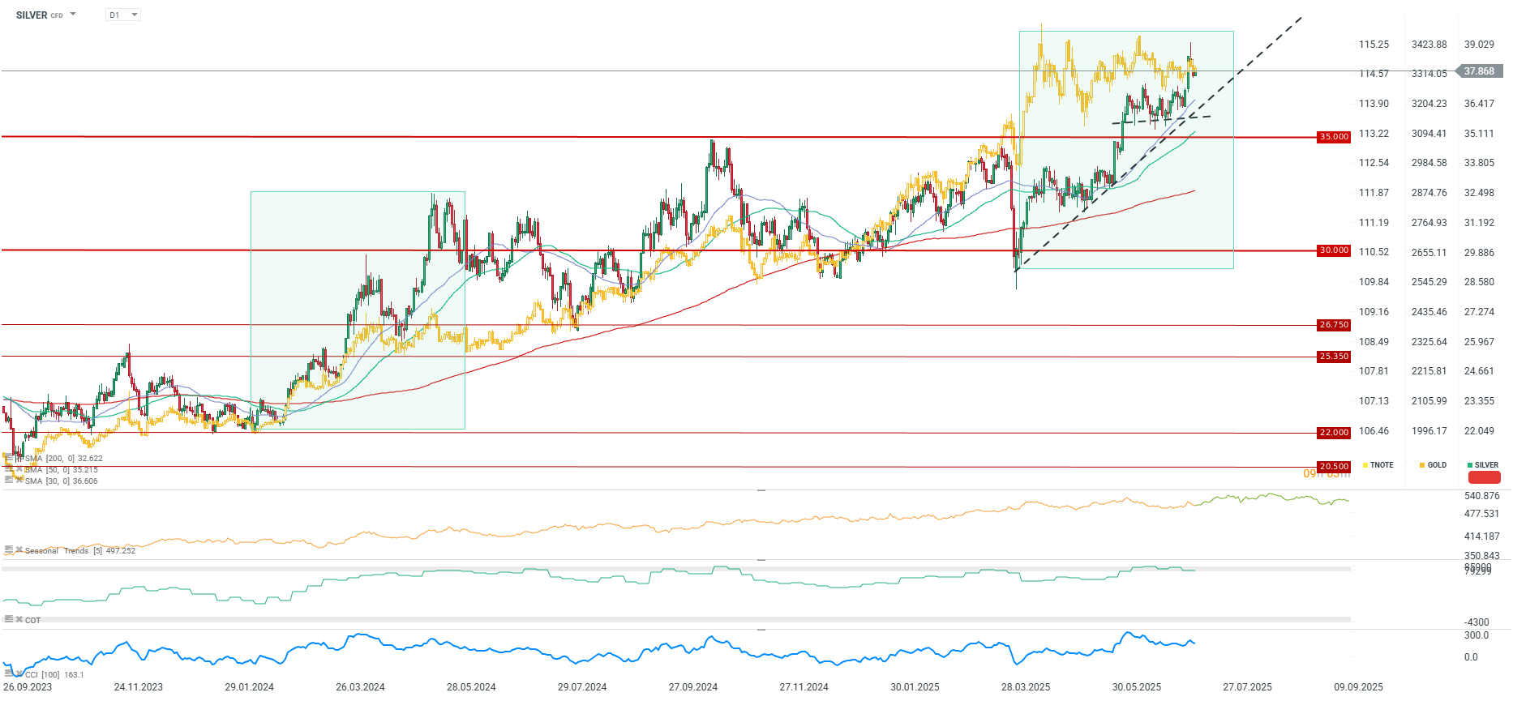Remove the Seasonal Trends indicator
The width and height of the screenshot is (1513, 701).
point(19,550)
